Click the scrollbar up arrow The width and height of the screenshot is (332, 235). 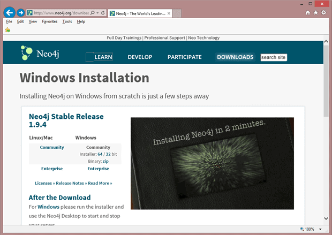tap(326, 42)
